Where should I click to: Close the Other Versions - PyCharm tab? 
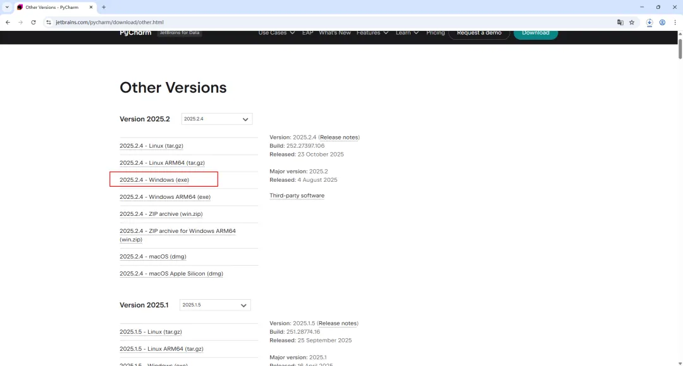(x=90, y=7)
